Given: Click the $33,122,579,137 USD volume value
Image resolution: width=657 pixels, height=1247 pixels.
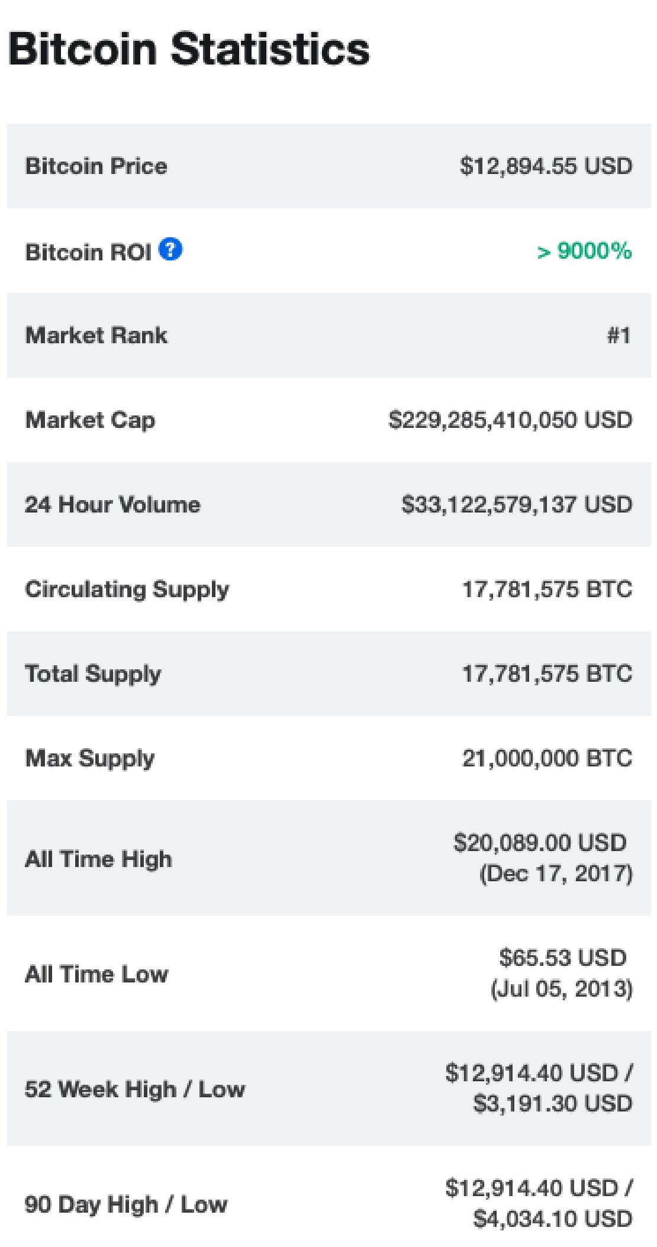Looking at the screenshot, I should (x=517, y=505).
